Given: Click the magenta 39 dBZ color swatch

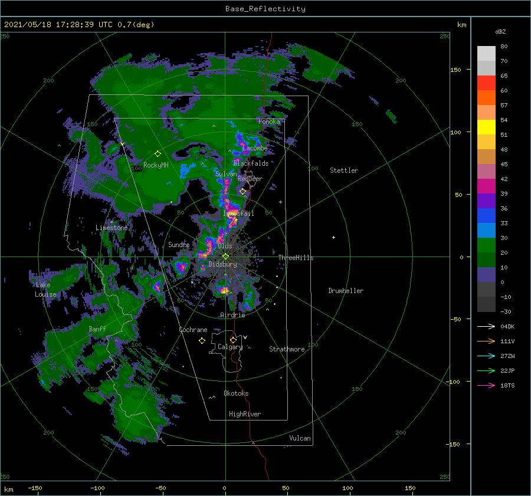Looking at the screenshot, I should point(486,186).
